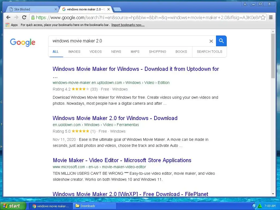Click the Rating 4.2 stars line
Viewport: 280px width, 210px height.
90,89
